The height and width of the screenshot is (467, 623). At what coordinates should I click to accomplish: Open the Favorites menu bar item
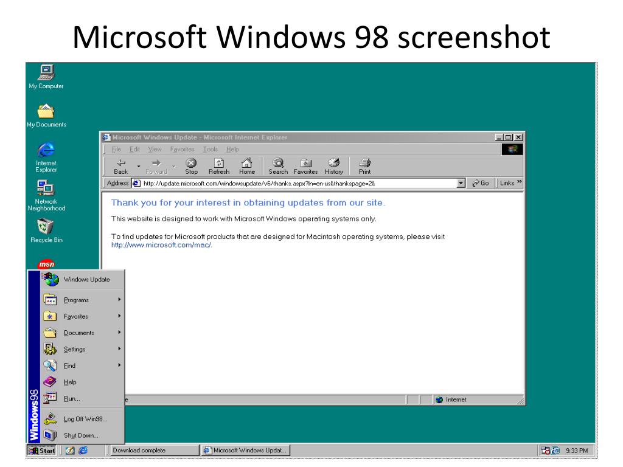click(x=182, y=150)
